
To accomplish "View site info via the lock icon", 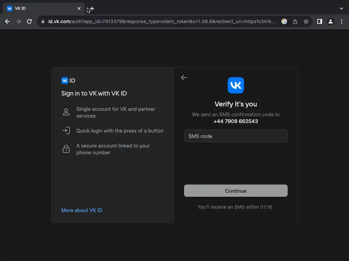I will click(43, 21).
